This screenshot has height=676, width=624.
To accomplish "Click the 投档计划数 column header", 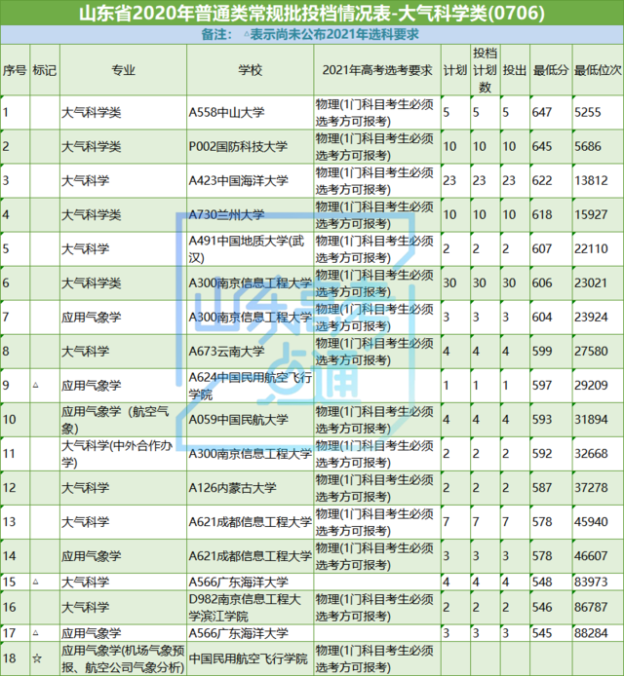I will [x=485, y=70].
